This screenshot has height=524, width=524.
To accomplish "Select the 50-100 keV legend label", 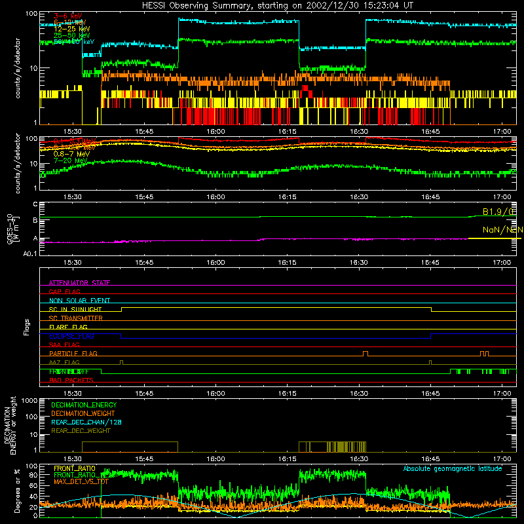I will pos(74,42).
